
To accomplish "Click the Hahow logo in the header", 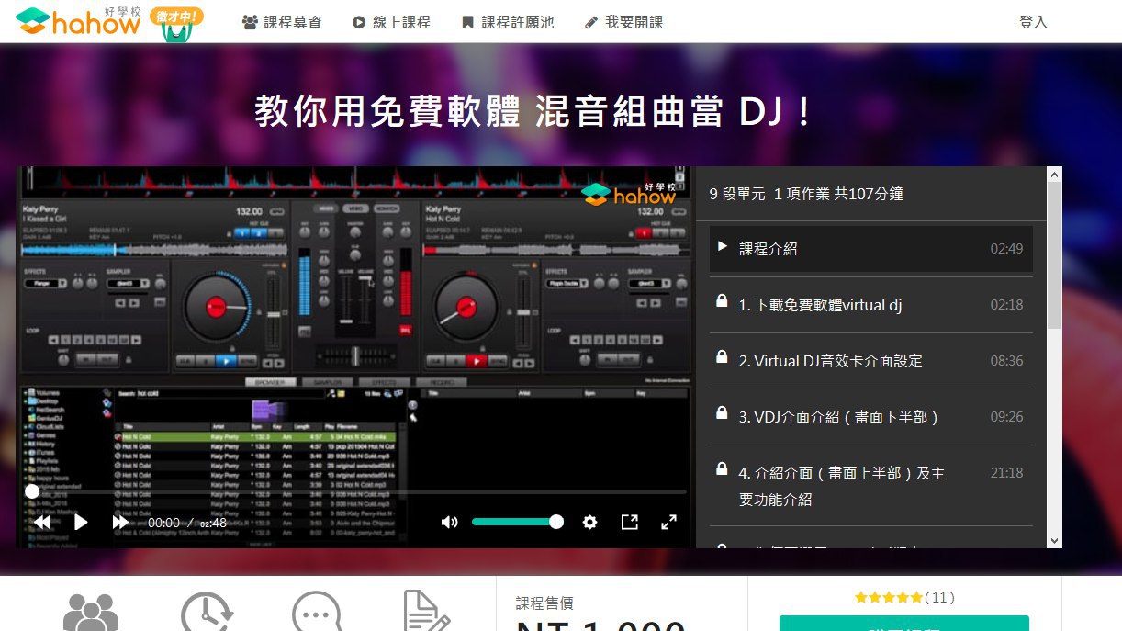I will click(x=78, y=22).
